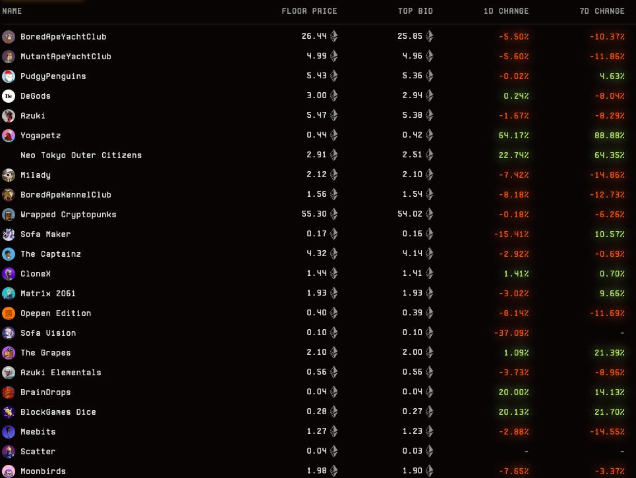Click the 26.44 floor price value
Screen dimensions: 636x478
[x=314, y=36]
